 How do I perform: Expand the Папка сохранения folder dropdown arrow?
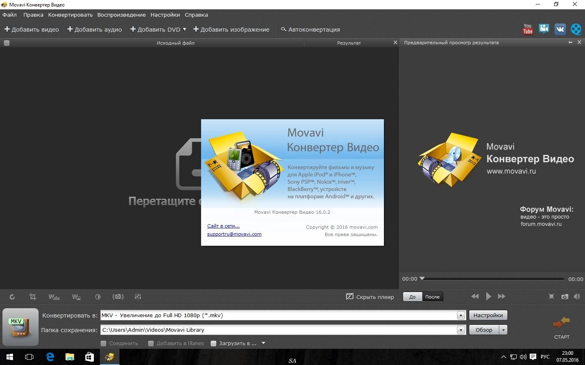pyautogui.click(x=461, y=330)
